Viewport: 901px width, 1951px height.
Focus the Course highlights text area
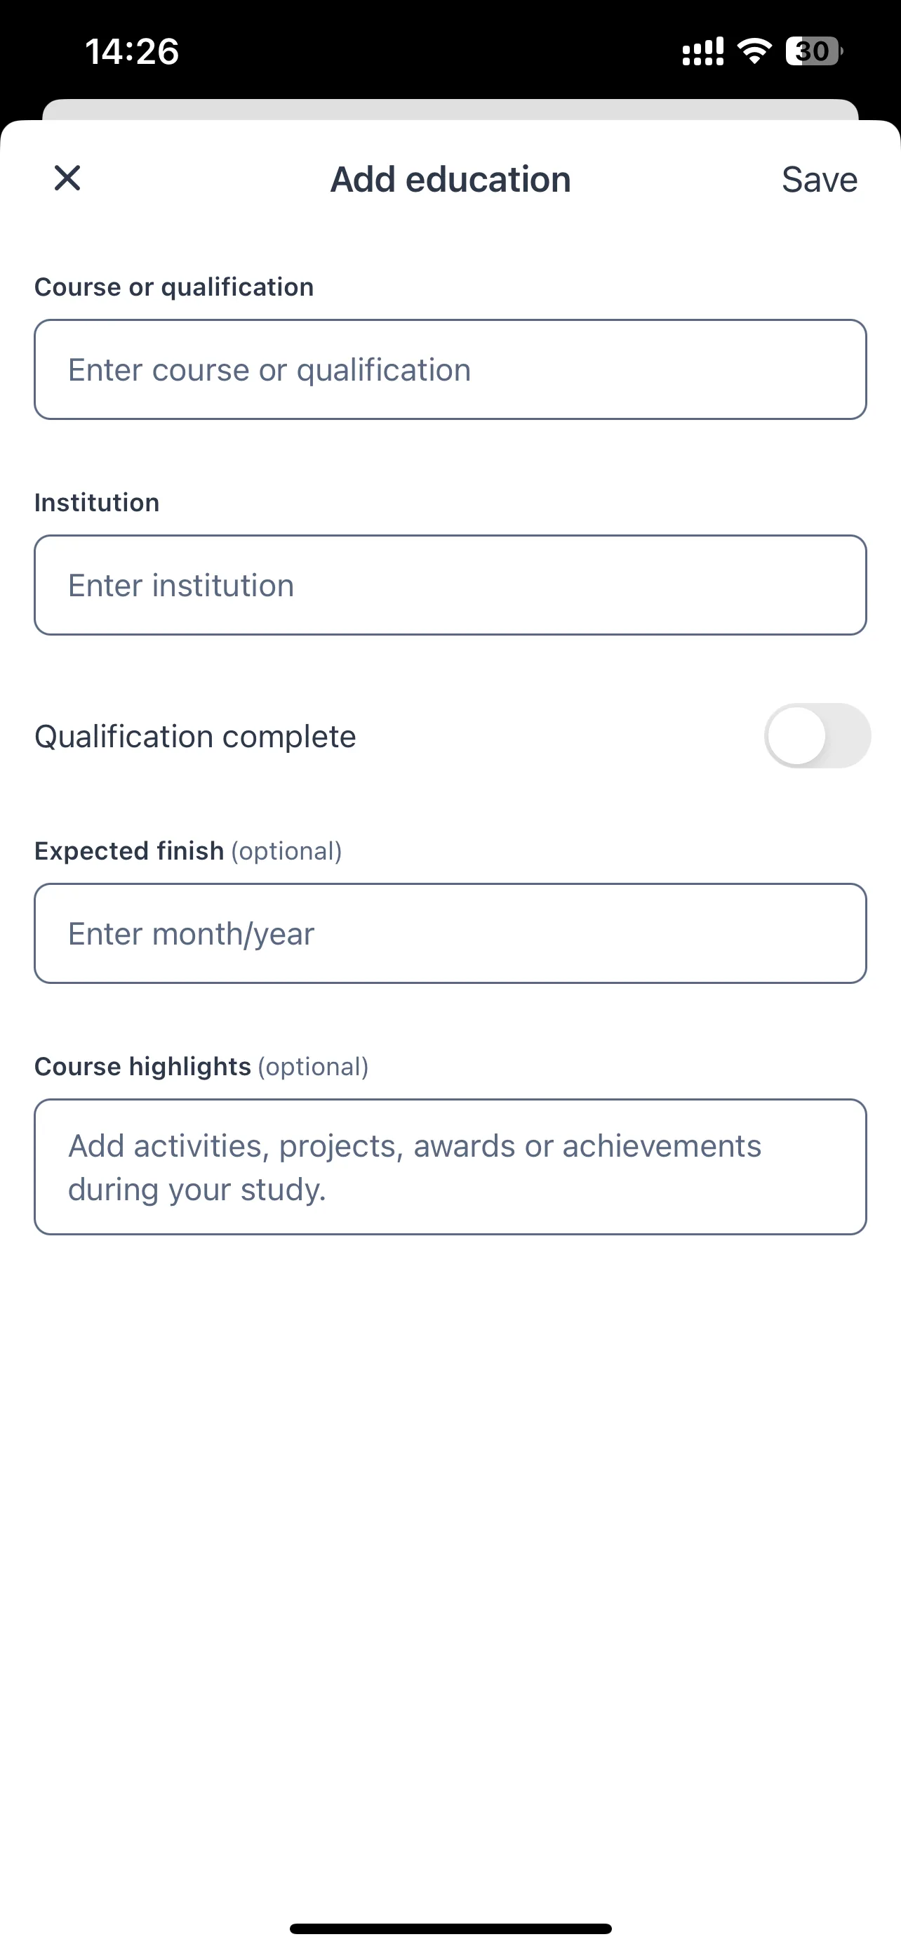(x=450, y=1167)
